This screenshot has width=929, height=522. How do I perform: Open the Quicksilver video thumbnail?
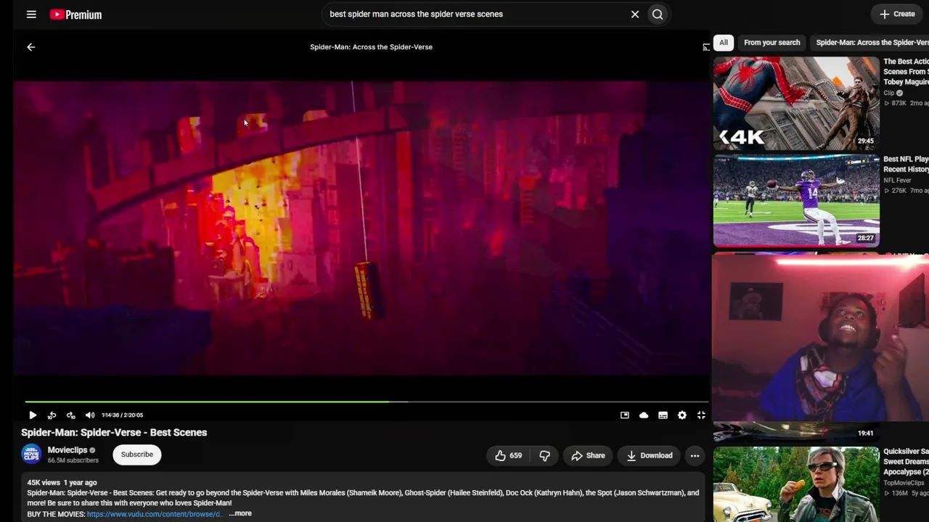[796, 484]
